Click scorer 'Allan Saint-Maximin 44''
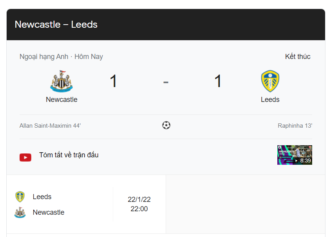The width and height of the screenshot is (329, 237). pos(50,125)
